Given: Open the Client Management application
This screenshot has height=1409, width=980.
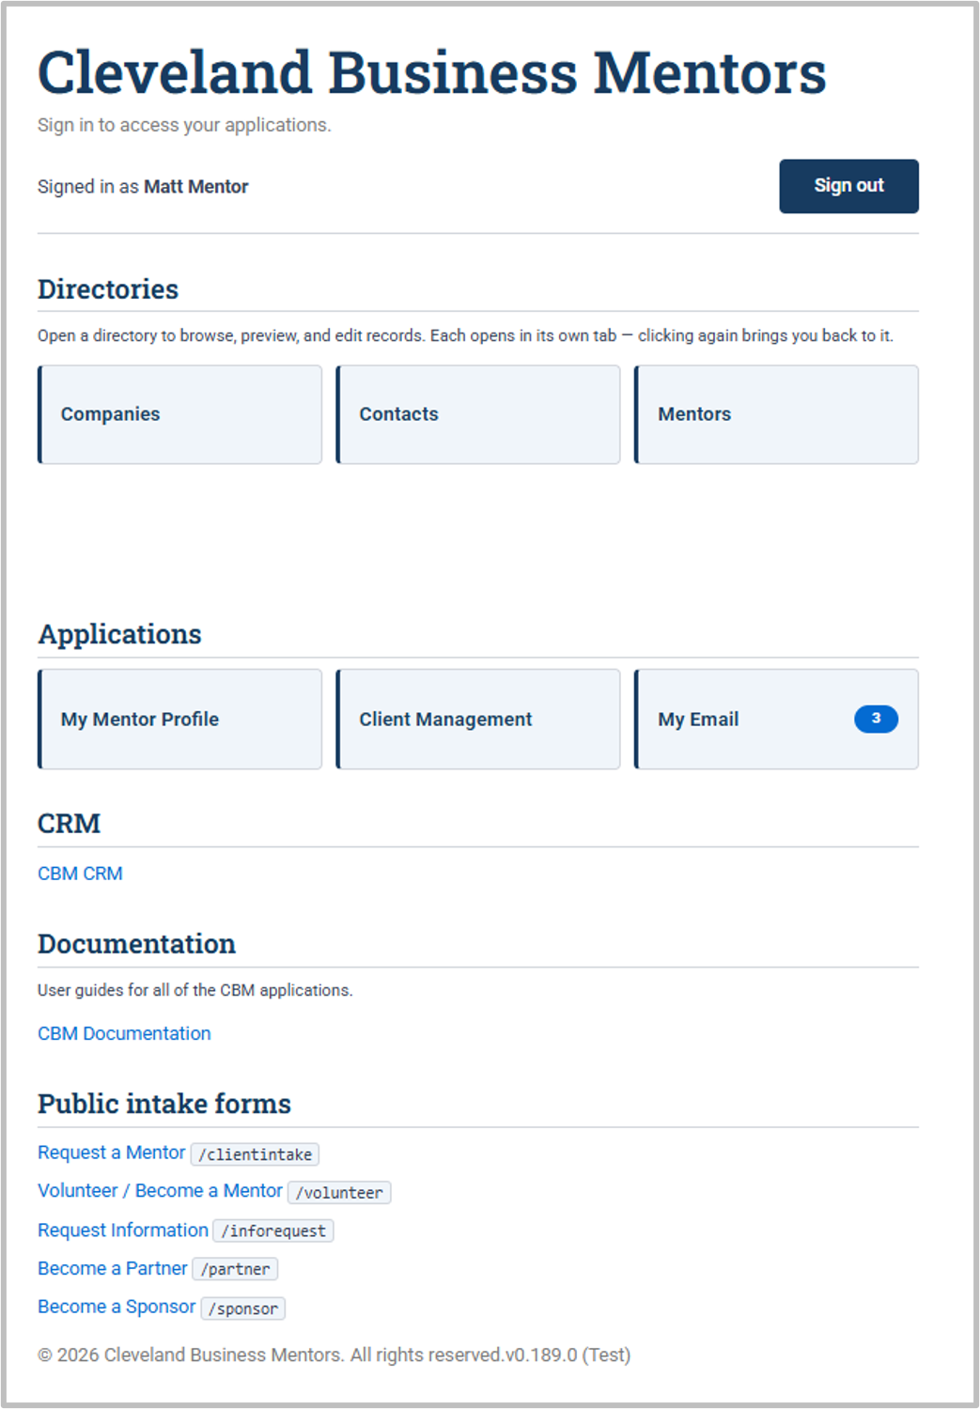Looking at the screenshot, I should 478,719.
